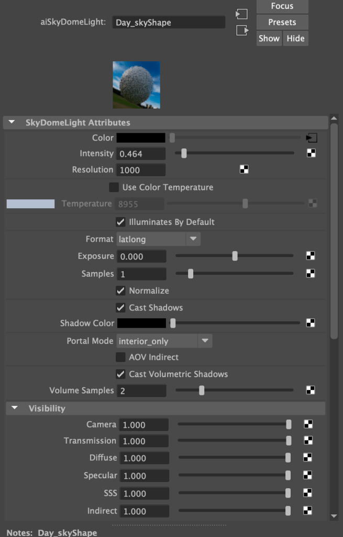This screenshot has width=343, height=537.
Task: Click the output connection icon below it
Action: (241, 30)
